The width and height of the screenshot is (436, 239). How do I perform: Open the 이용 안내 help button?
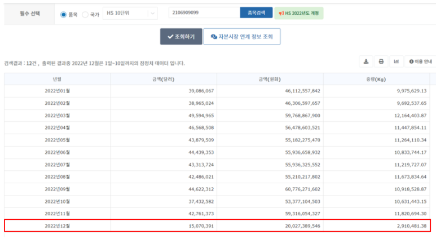[x=420, y=61]
